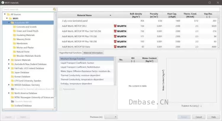Expand the FabTrads: UCD Ireland Database node
222x121 pixels.
[9, 68]
